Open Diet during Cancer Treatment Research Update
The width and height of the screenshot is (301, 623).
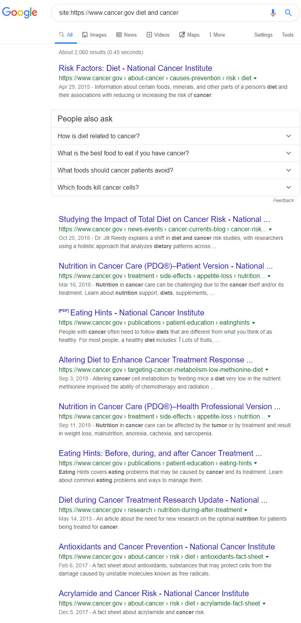[163, 500]
